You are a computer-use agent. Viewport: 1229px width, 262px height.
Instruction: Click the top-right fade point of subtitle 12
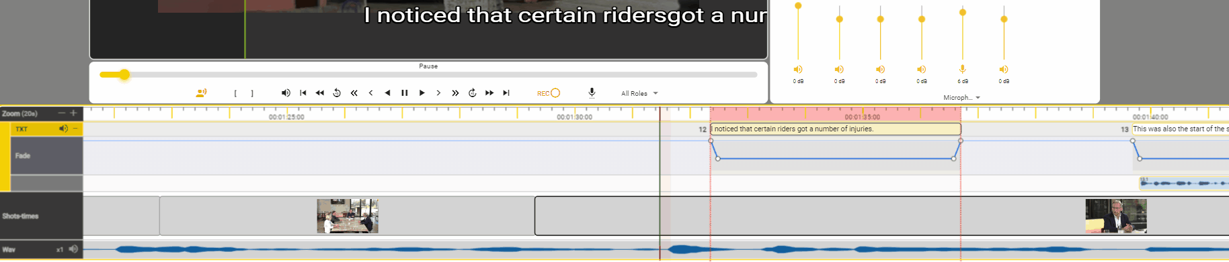961,141
